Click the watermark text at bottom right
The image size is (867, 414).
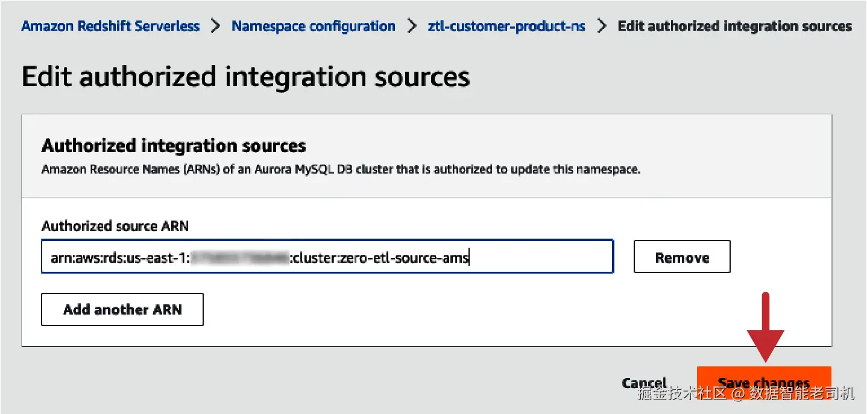point(746,395)
